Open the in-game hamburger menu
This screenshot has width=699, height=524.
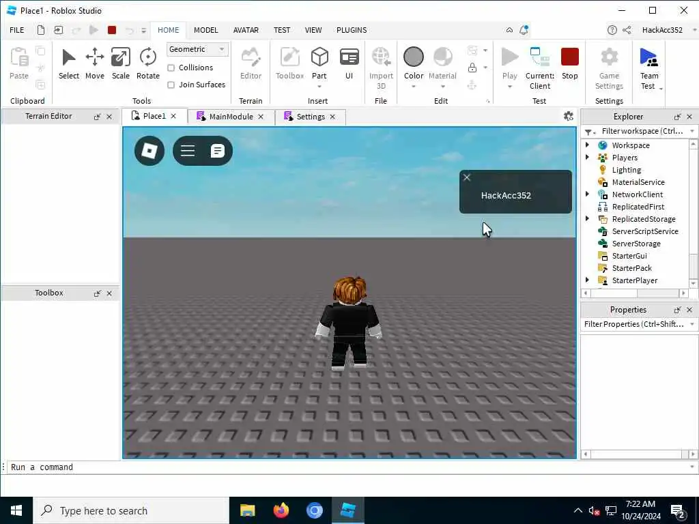coord(188,151)
